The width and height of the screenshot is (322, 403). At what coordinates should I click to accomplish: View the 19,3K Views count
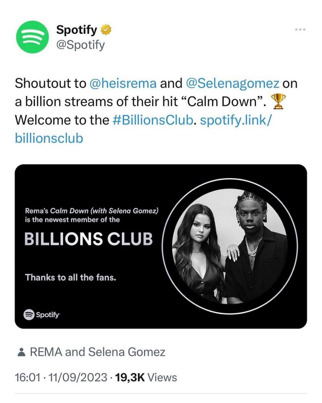[x=146, y=377]
